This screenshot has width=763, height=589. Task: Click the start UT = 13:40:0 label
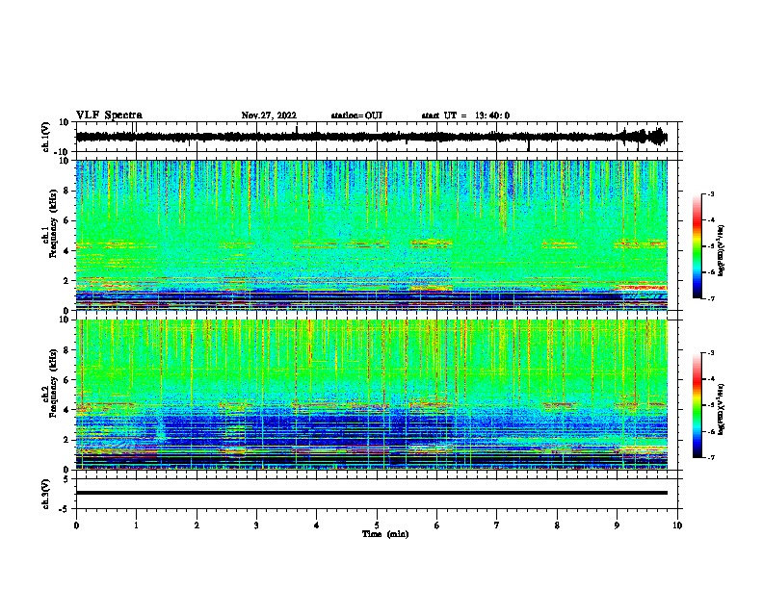pyautogui.click(x=465, y=115)
